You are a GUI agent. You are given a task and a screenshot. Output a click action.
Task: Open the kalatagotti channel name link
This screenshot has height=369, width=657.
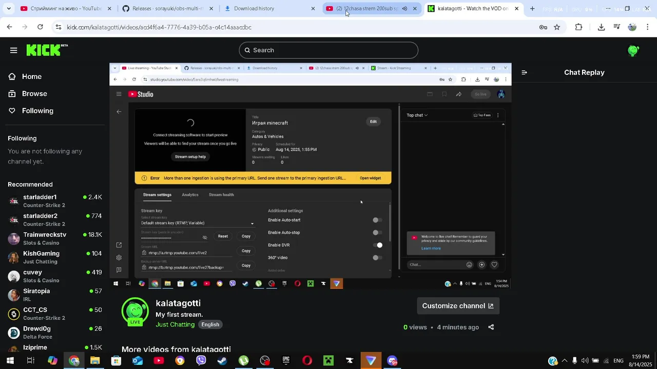pyautogui.click(x=178, y=303)
